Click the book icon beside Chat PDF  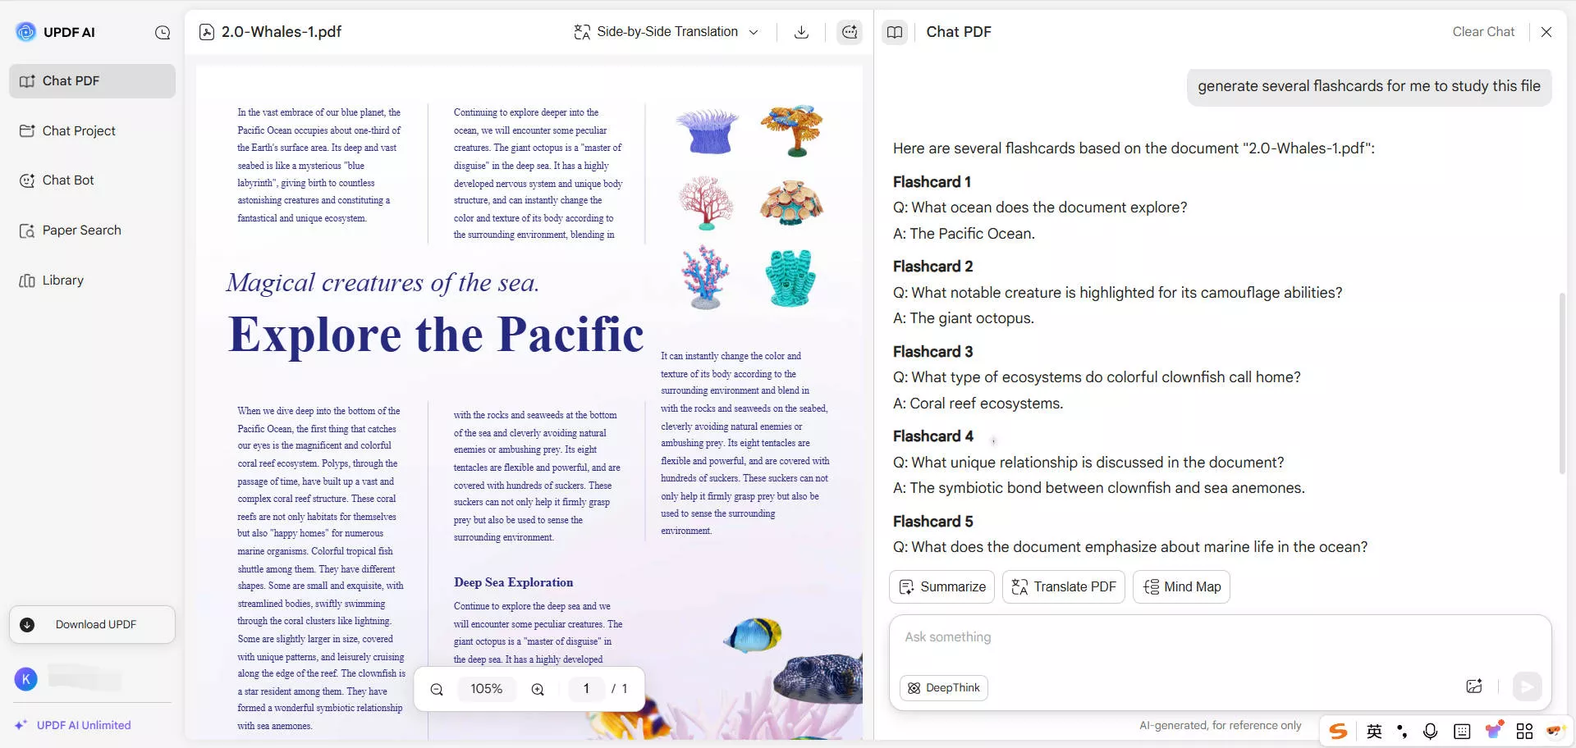pos(895,32)
